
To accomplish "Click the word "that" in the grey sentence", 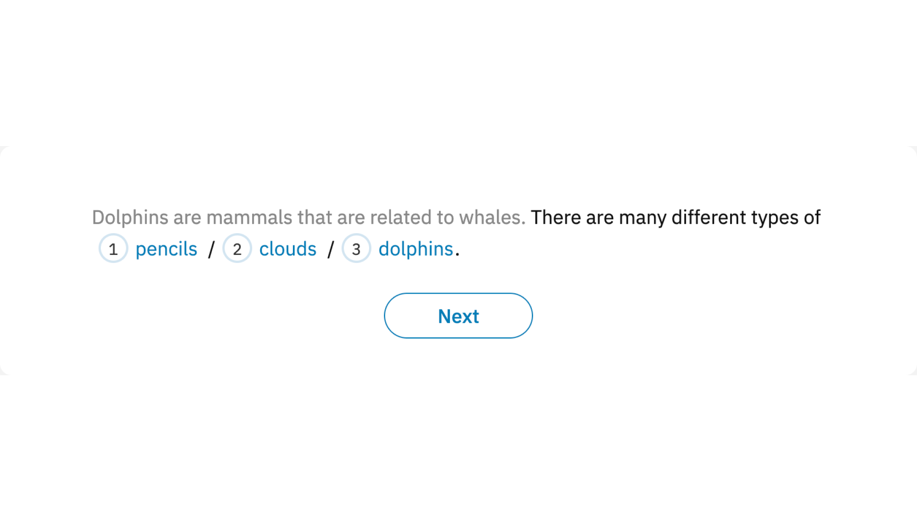I will pos(315,217).
